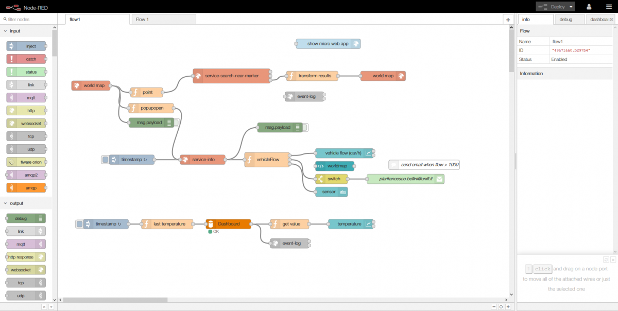The image size is (618, 311).
Task: Click the user account icon in header
Action: (589, 7)
